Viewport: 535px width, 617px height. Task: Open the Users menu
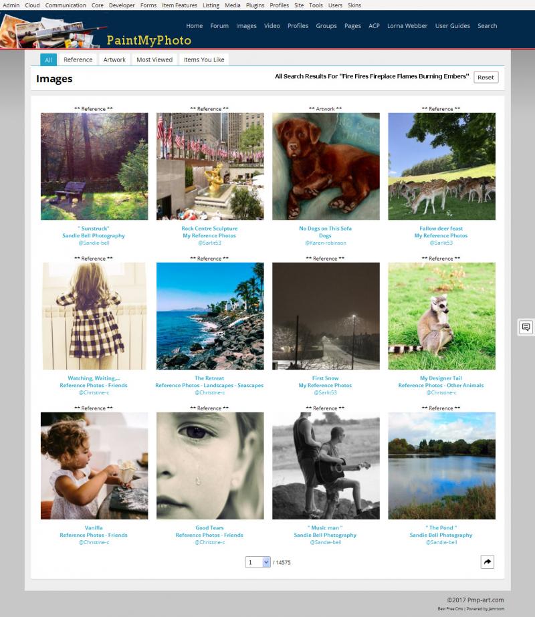335,5
